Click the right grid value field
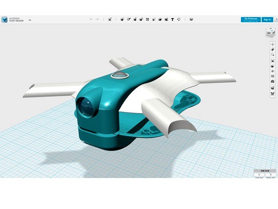The image size is (278, 209). tap(271, 175)
